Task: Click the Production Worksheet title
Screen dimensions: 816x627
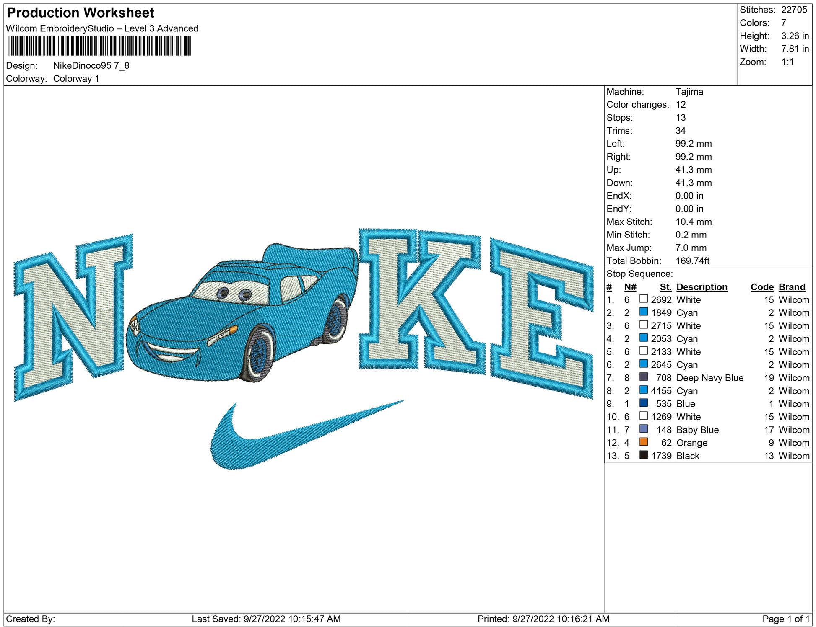Action: [x=81, y=13]
